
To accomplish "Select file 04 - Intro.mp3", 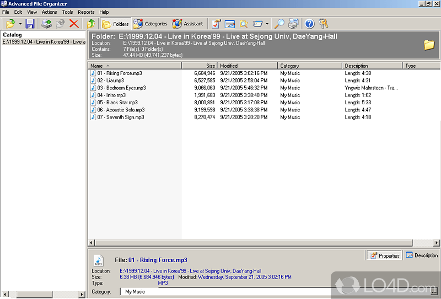I will (111, 95).
